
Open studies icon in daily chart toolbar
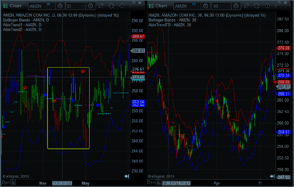[111, 6]
